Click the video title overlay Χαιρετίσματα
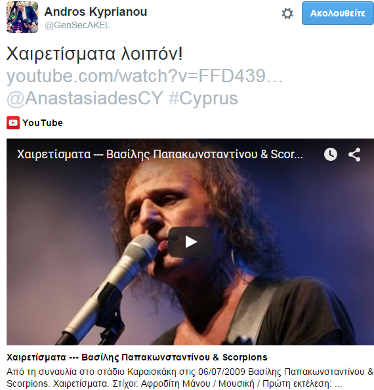This screenshot has width=374, height=390. (160, 154)
